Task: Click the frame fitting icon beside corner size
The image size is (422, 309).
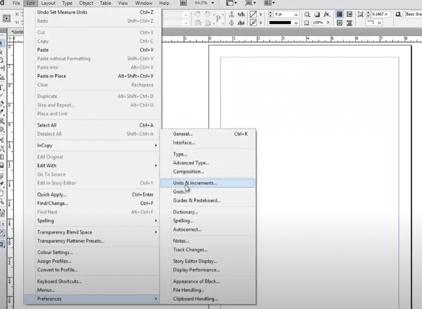Action: click(360, 14)
